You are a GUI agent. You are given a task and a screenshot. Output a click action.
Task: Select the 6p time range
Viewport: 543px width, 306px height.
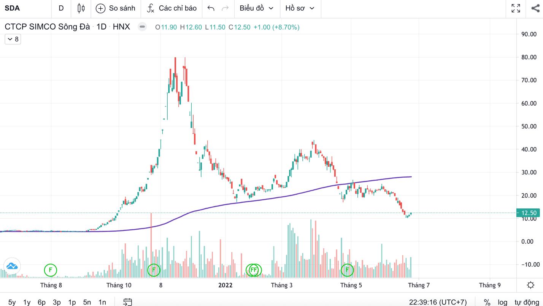(41, 302)
